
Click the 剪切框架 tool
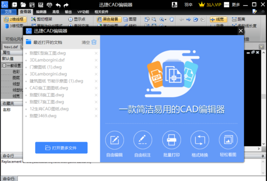pyautogui.click(x=42, y=19)
